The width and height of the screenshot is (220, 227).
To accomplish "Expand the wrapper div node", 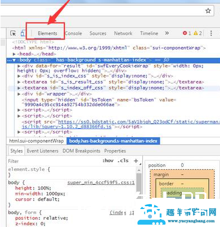I will pyautogui.click(x=19, y=94).
